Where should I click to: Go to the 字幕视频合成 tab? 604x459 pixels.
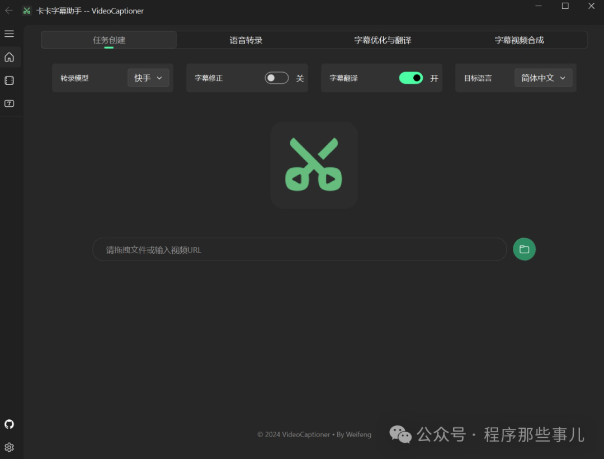519,40
